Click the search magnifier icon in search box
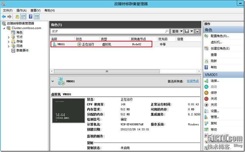This screenshot has height=152, width=245. (x=167, y=31)
